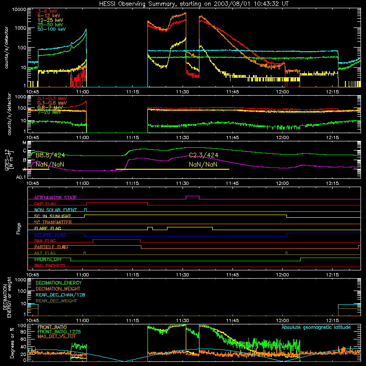Click the Degrees or % axis label
This screenshot has height=366, width=366.
point(12,343)
